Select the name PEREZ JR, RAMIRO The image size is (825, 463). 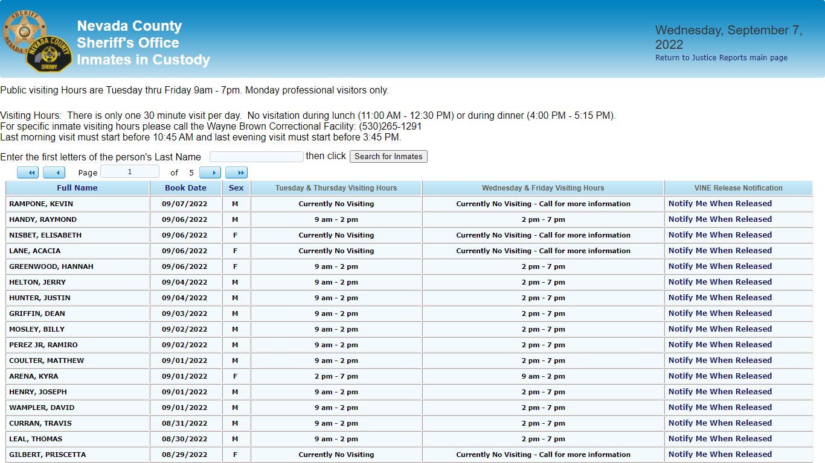click(43, 345)
